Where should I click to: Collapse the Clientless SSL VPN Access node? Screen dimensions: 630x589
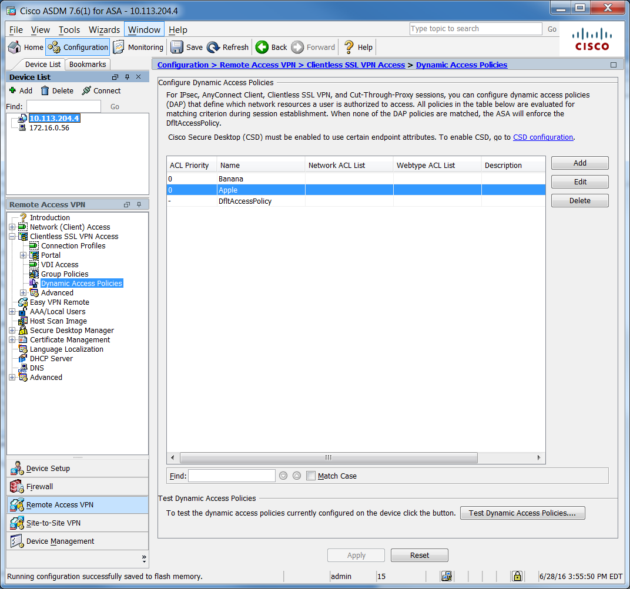tap(12, 237)
